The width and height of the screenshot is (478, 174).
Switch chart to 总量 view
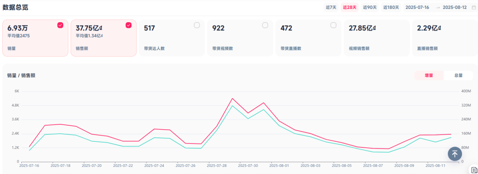click(x=458, y=75)
